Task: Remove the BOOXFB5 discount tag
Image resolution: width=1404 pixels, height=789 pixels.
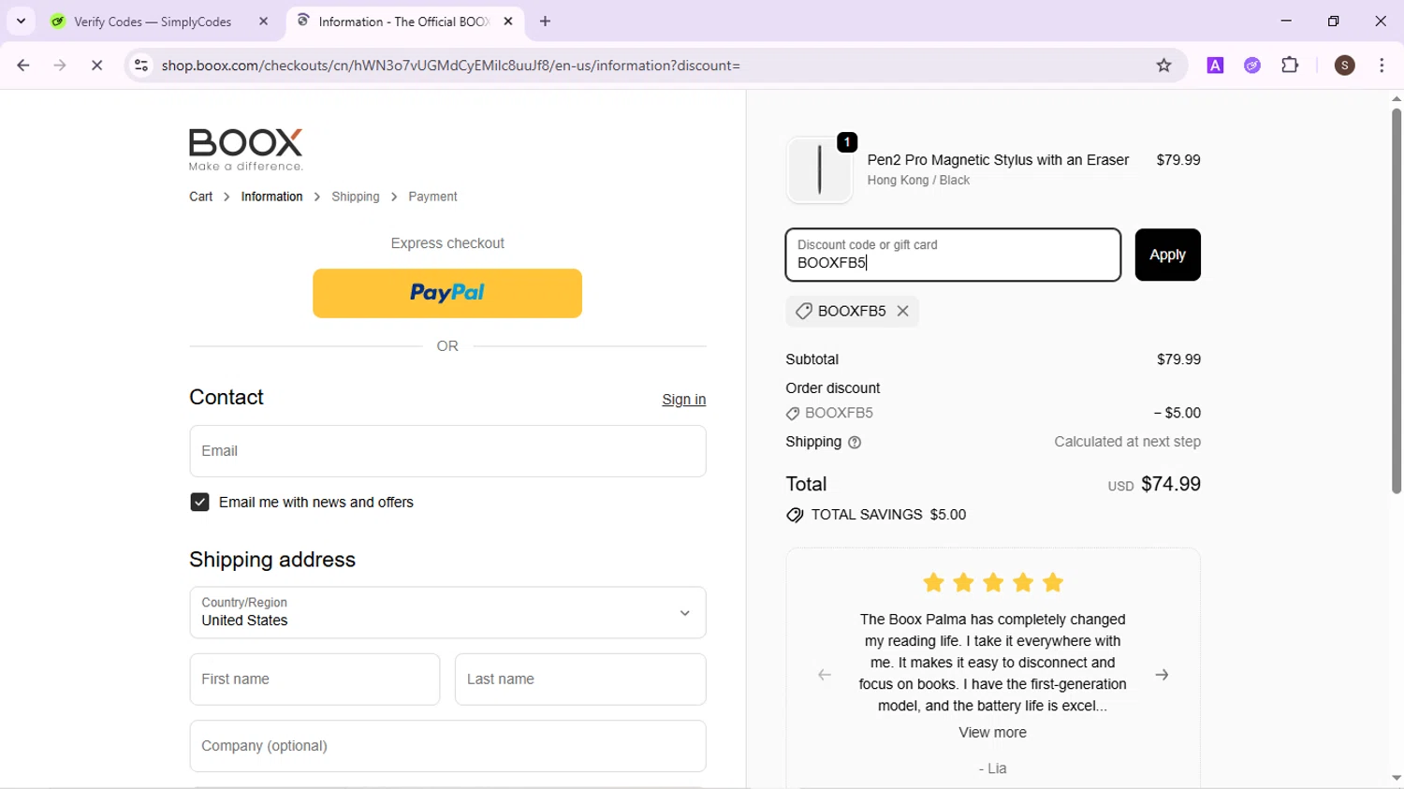Action: click(903, 311)
